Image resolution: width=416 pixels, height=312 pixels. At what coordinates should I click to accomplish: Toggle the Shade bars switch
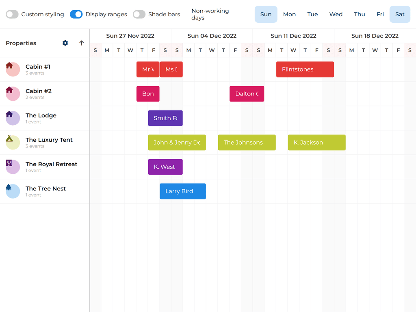[x=139, y=14]
